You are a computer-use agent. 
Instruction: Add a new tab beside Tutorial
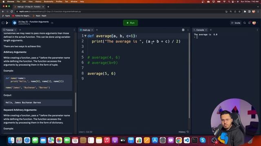20,30
